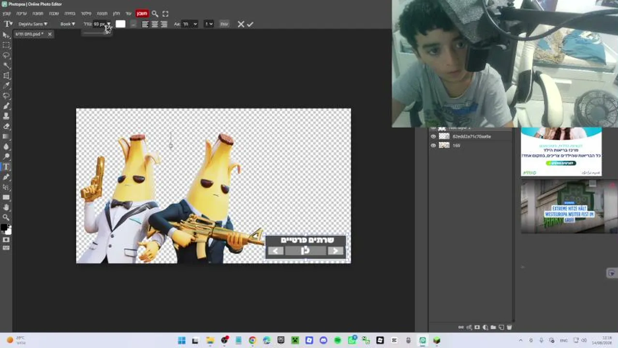Select the Zoom tool
This screenshot has height=348, width=618.
(6, 218)
